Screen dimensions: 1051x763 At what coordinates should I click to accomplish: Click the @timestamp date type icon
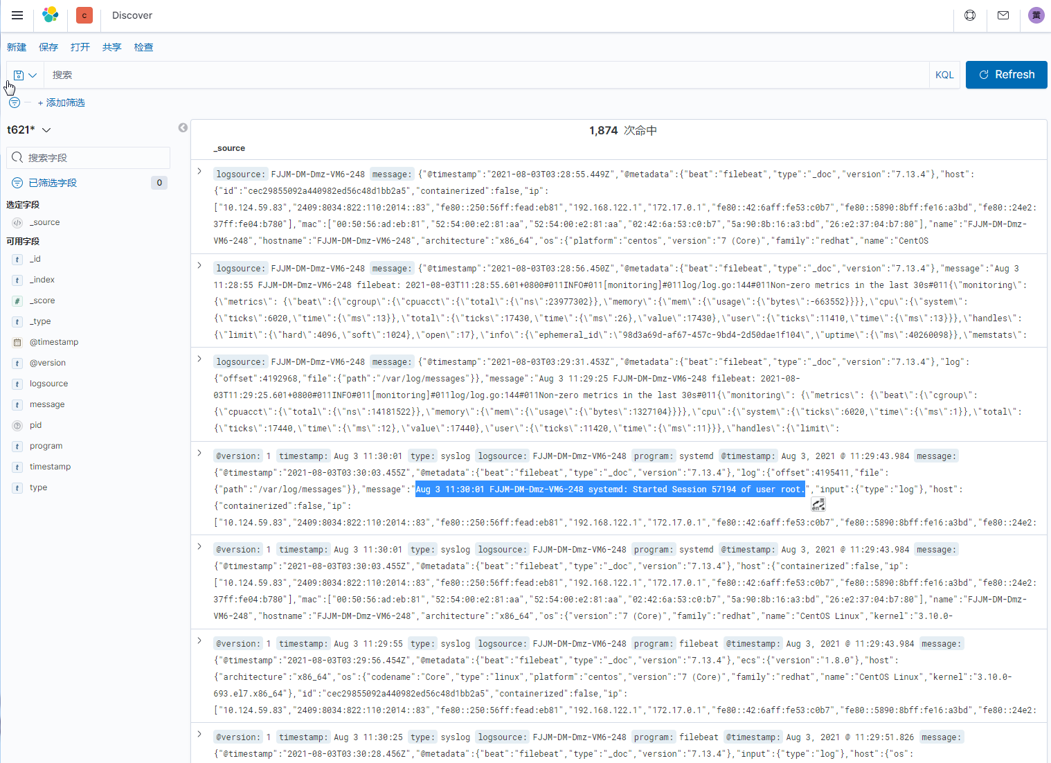[17, 343]
